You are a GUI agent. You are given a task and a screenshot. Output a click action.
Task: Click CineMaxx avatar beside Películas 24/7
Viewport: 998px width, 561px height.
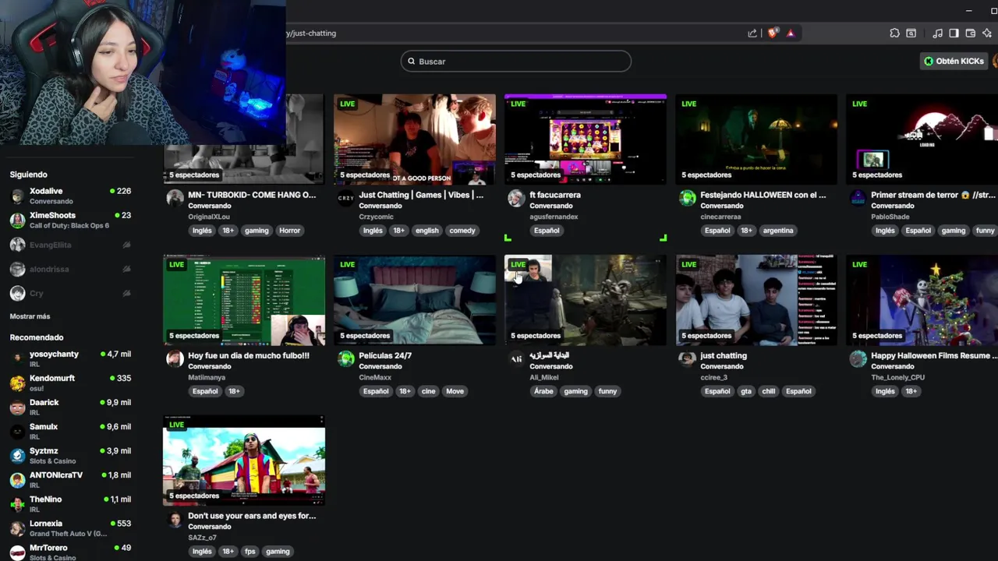click(345, 358)
